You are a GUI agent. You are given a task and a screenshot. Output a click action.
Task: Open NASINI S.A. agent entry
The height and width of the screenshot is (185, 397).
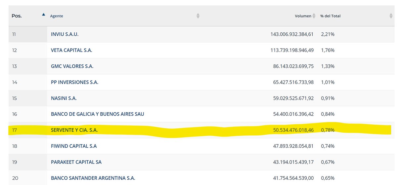(64, 98)
